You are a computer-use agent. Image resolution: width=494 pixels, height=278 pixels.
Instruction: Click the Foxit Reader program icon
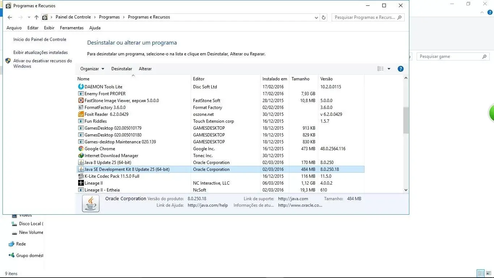coord(81,114)
